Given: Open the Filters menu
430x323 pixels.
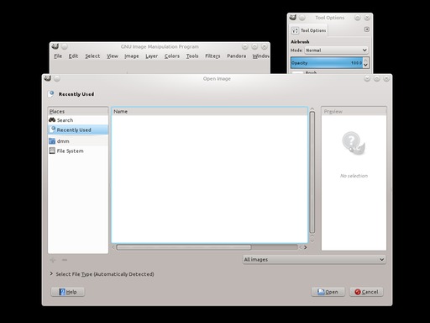Looking at the screenshot, I should click(x=212, y=56).
